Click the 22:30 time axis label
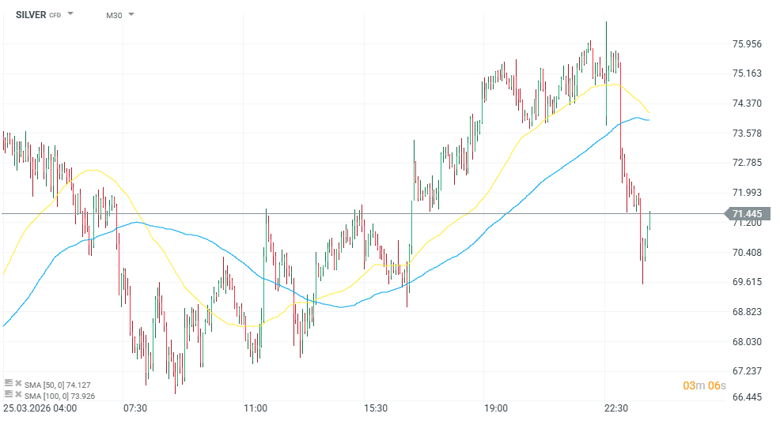Image resolution: width=780 pixels, height=421 pixels. pos(615,408)
